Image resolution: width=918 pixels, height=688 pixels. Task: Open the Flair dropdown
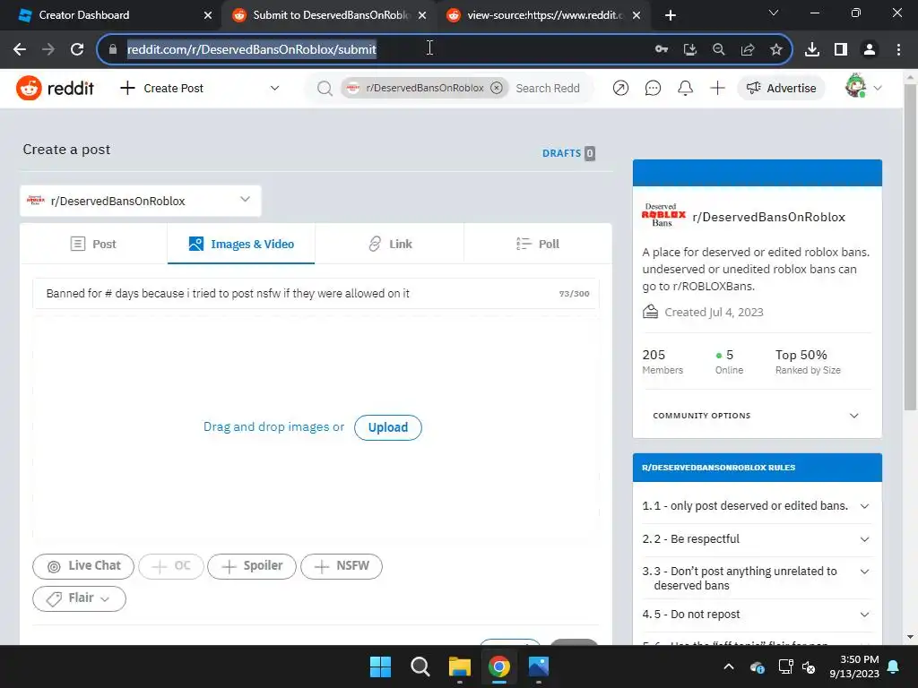click(79, 598)
